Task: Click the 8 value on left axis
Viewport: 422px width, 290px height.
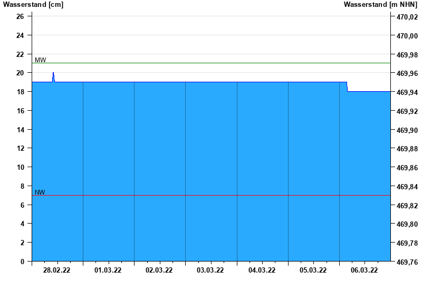Action: (x=22, y=186)
